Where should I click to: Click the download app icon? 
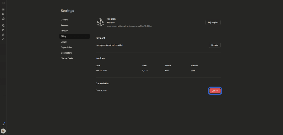[x=3, y=124]
